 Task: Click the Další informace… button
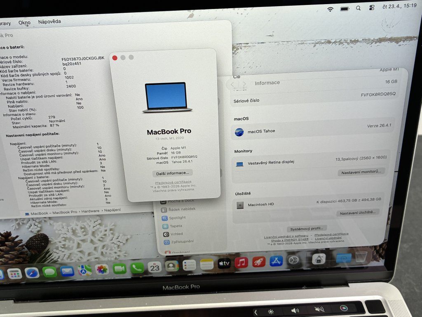click(x=173, y=173)
